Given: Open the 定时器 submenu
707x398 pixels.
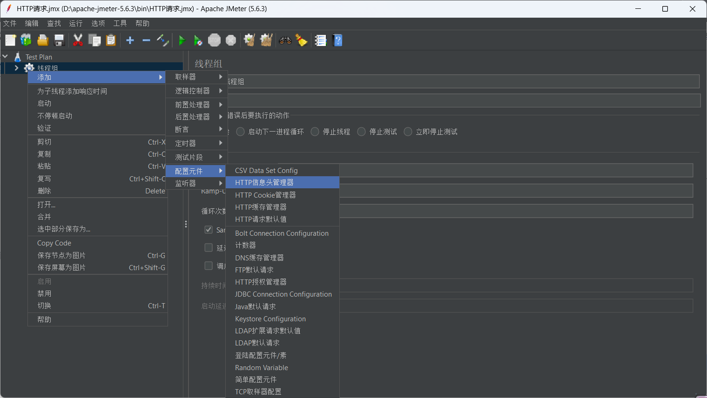Looking at the screenshot, I should 196,143.
